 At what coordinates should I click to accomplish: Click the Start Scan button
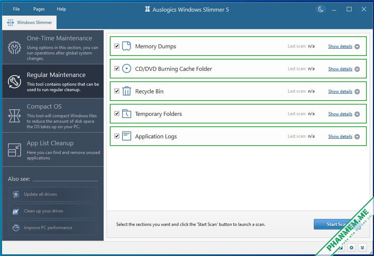pyautogui.click(x=337, y=224)
